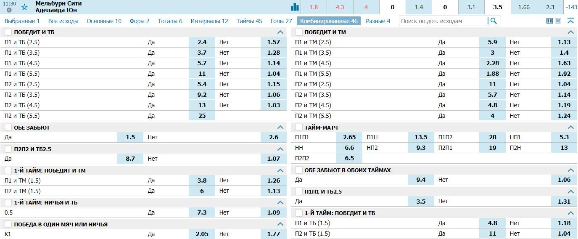Check the 1-Й ТАЙМ: НИЧЬЯ И ТБ checkbox
The image size is (578, 239).
(x=8, y=202)
